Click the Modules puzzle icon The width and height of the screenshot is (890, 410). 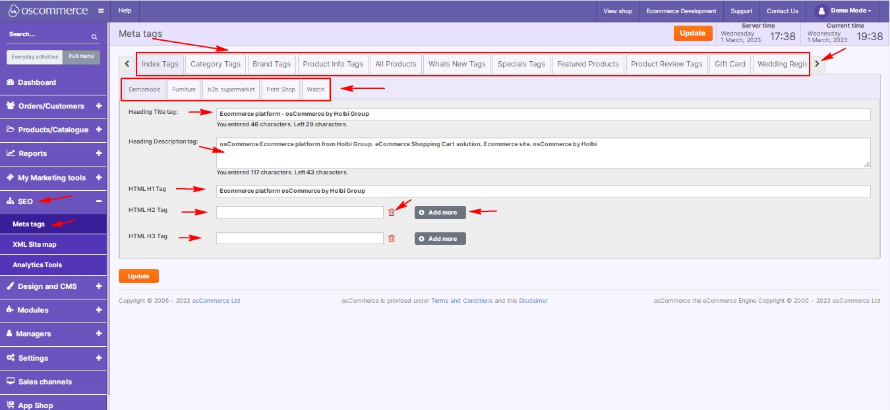click(x=11, y=310)
